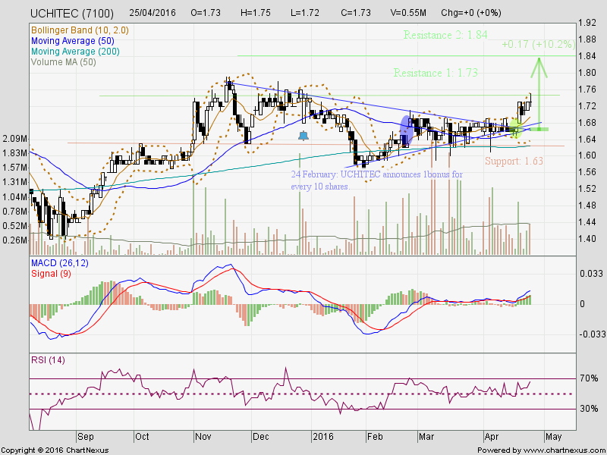Viewport: 607px width, 455px height.
Task: Select the Moving Average (50) legend label
Action: click(x=72, y=41)
